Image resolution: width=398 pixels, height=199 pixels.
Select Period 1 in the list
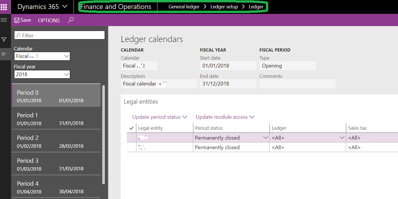pos(56,118)
